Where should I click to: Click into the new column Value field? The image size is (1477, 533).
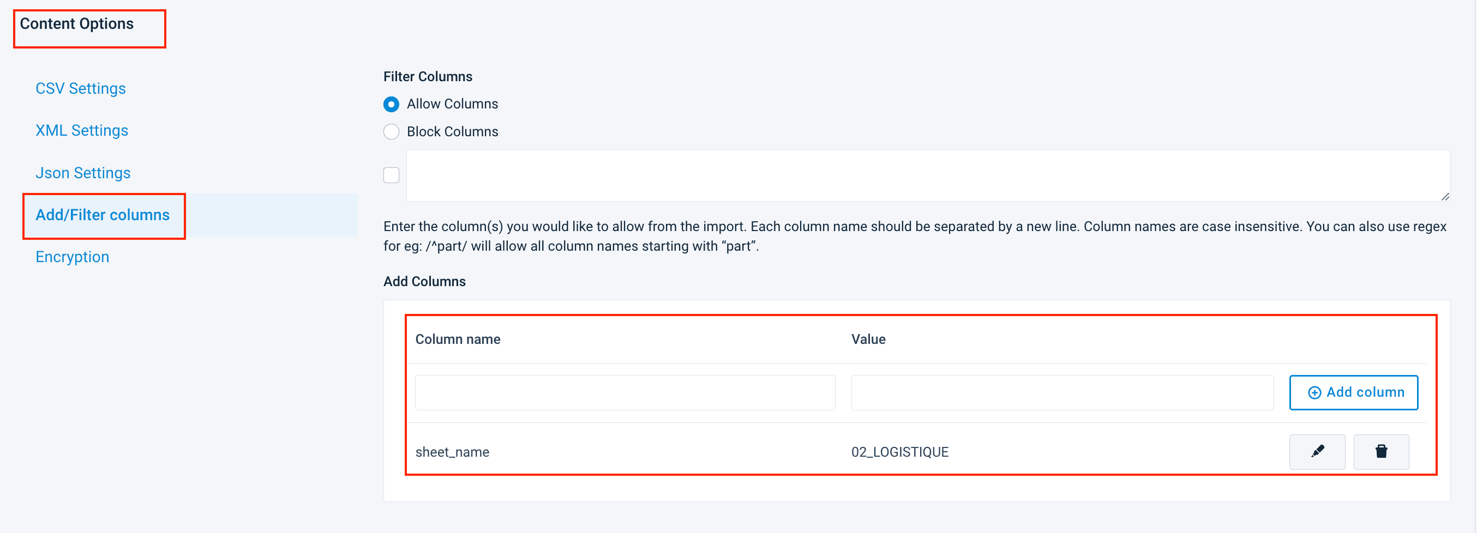point(1062,392)
